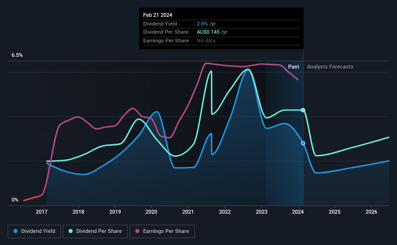The height and width of the screenshot is (245, 397).
Task: Click the teal Dividend Per Share legend dot
Action: tap(71, 231)
